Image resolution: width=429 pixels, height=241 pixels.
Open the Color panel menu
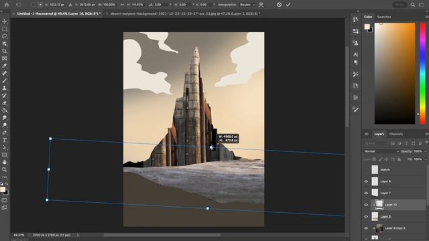(426, 17)
